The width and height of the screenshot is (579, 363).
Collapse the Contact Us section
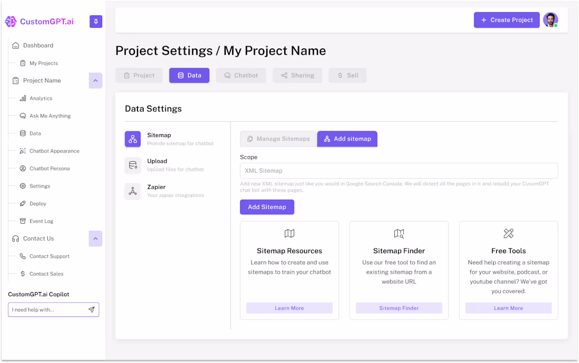95,238
